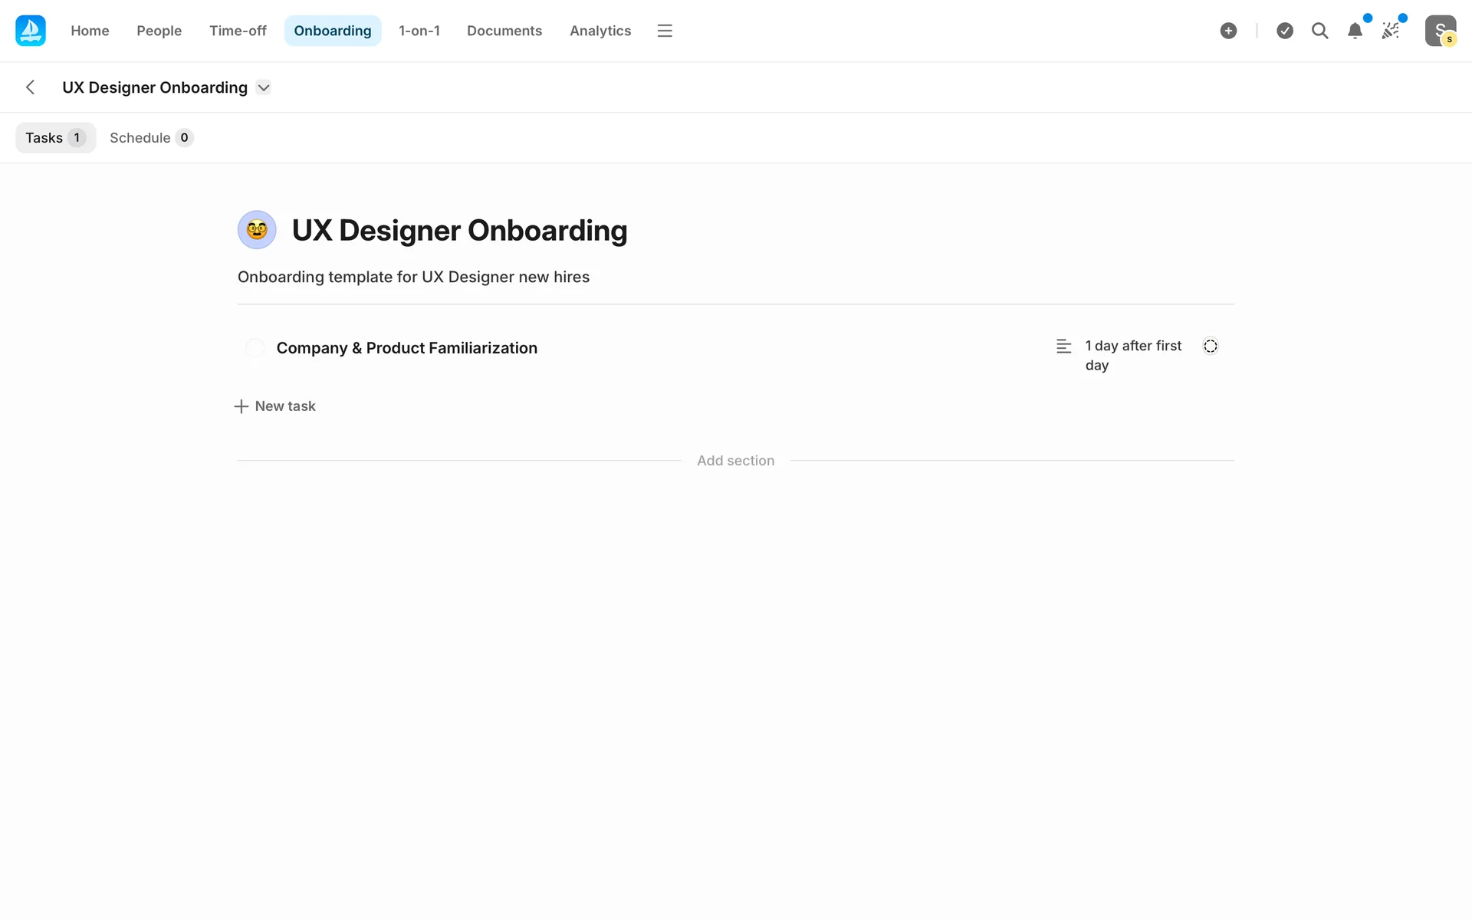Click the plus quick-add icon
1472x920 pixels.
pyautogui.click(x=1228, y=31)
